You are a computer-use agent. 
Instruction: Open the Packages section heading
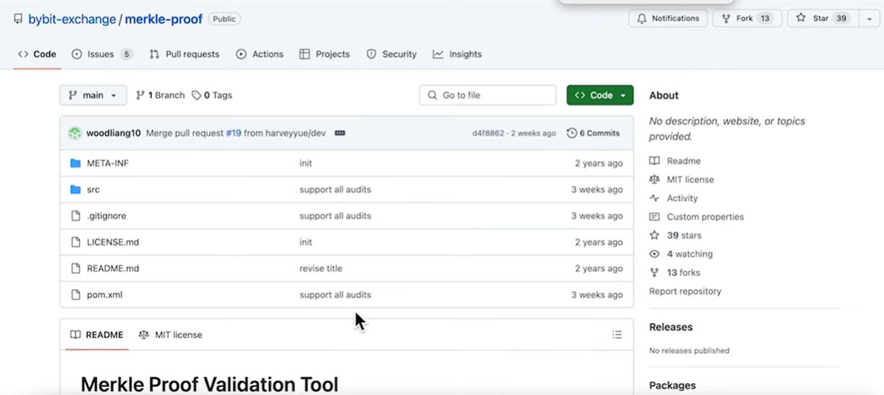point(672,386)
